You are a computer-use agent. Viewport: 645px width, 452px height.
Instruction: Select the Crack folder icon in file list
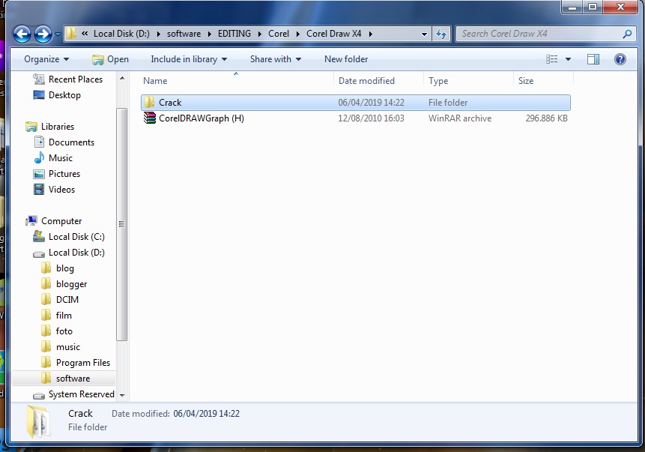tap(149, 102)
